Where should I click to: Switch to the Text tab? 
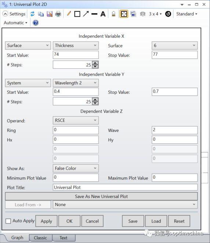click(x=64, y=238)
